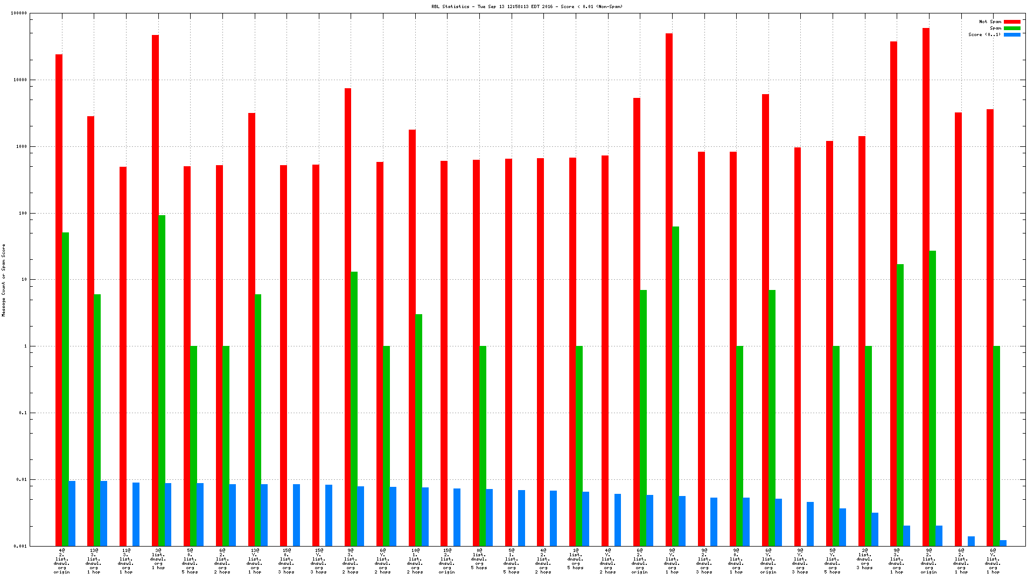Viewport: 1034px width, 581px height.
Task: Click x-axis label '2@ list.dnswl.org 3 hops'
Action: (x=865, y=559)
